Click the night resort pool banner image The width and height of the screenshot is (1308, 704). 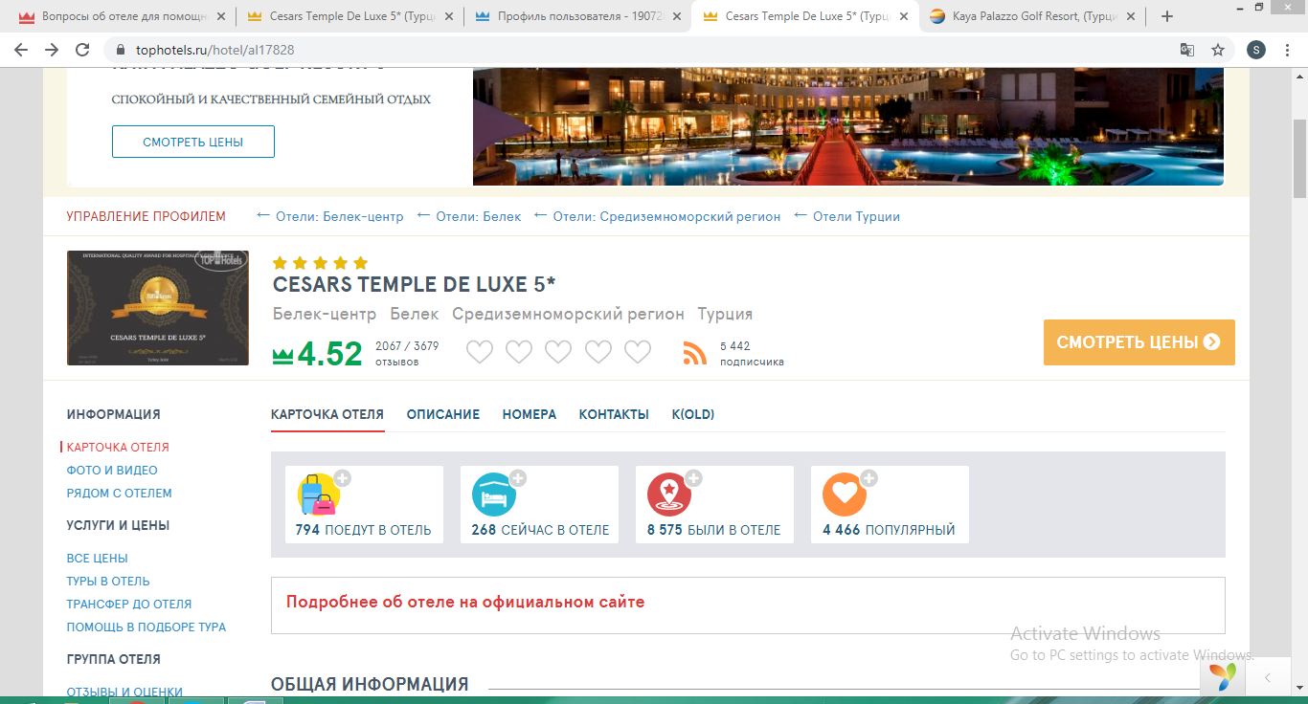pos(847,126)
